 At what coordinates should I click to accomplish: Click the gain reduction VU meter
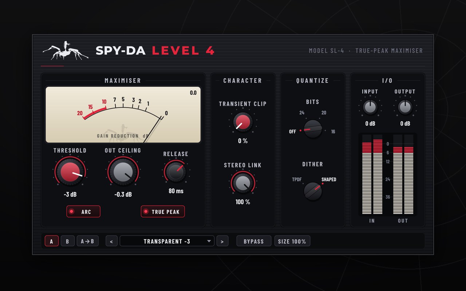pos(123,115)
